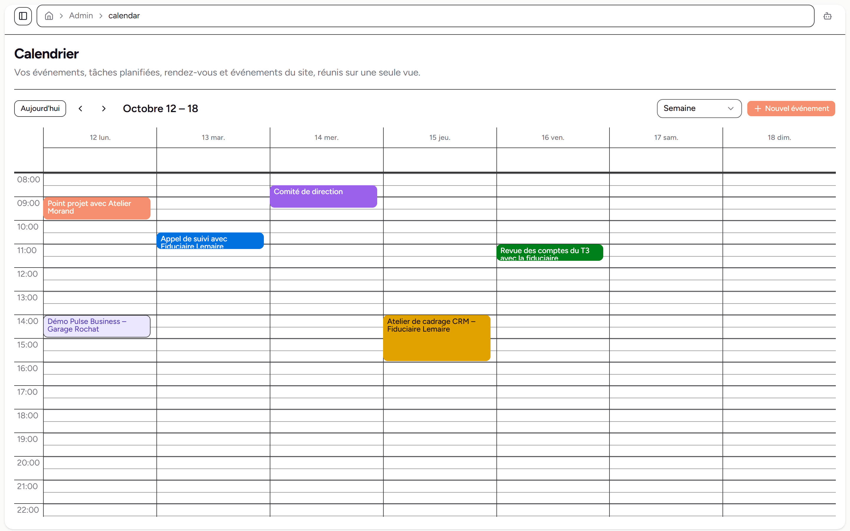
Task: Open Atelier de cadrage CRM event
Action: [437, 338]
